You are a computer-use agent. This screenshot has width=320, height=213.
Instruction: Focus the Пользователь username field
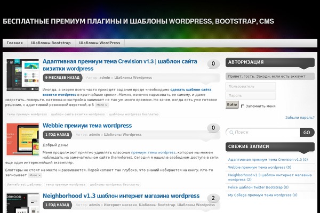251,86
